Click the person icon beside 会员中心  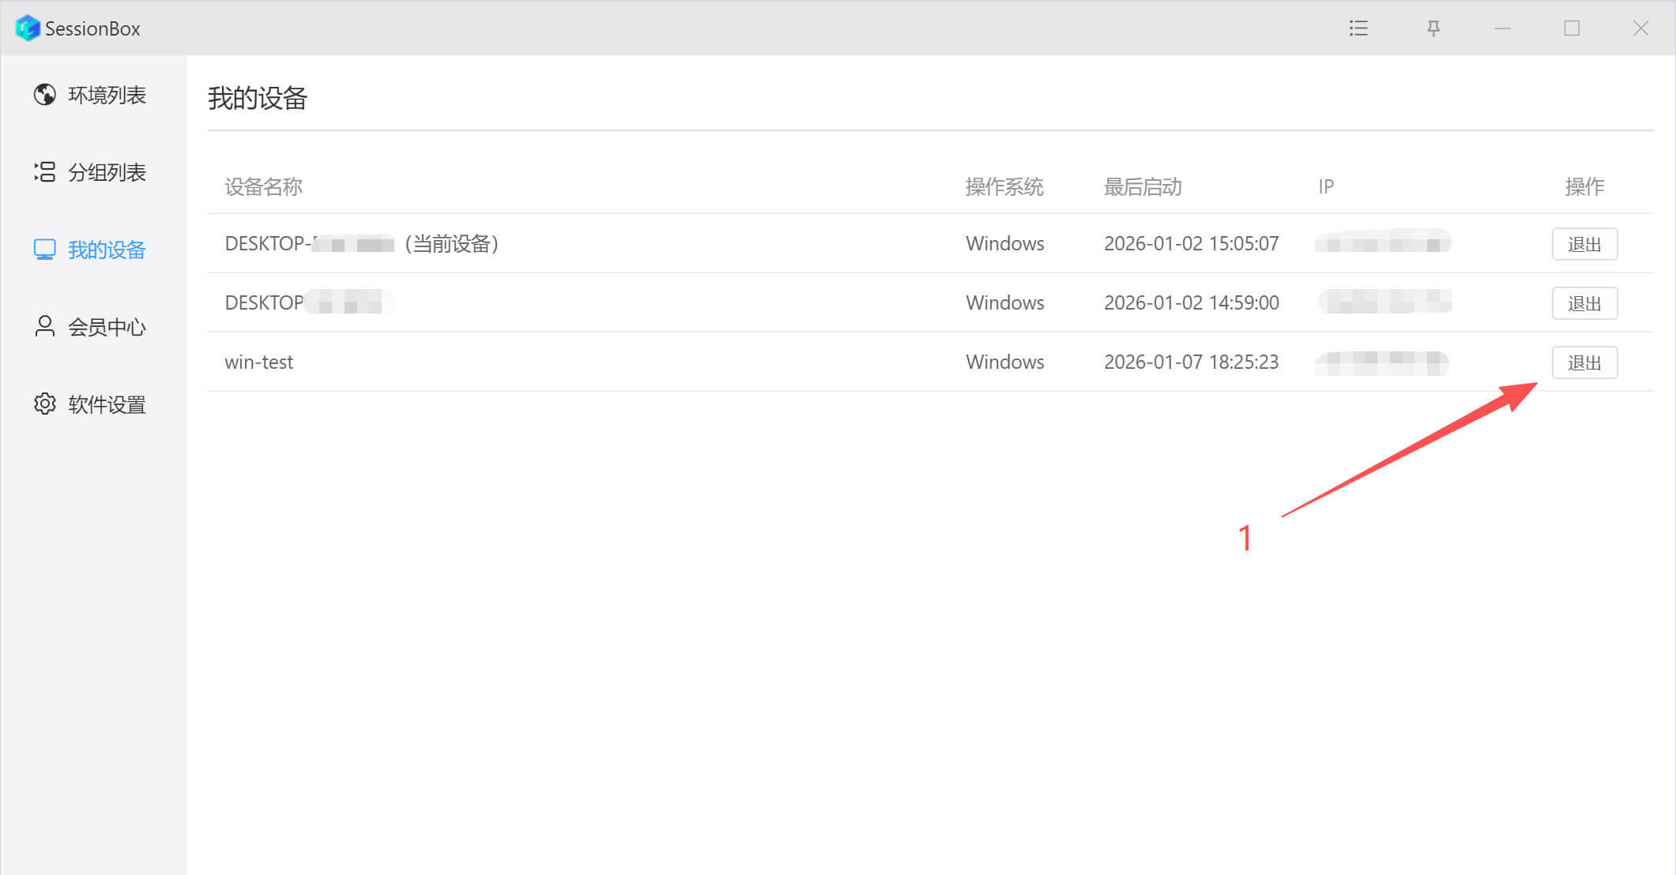coord(45,327)
